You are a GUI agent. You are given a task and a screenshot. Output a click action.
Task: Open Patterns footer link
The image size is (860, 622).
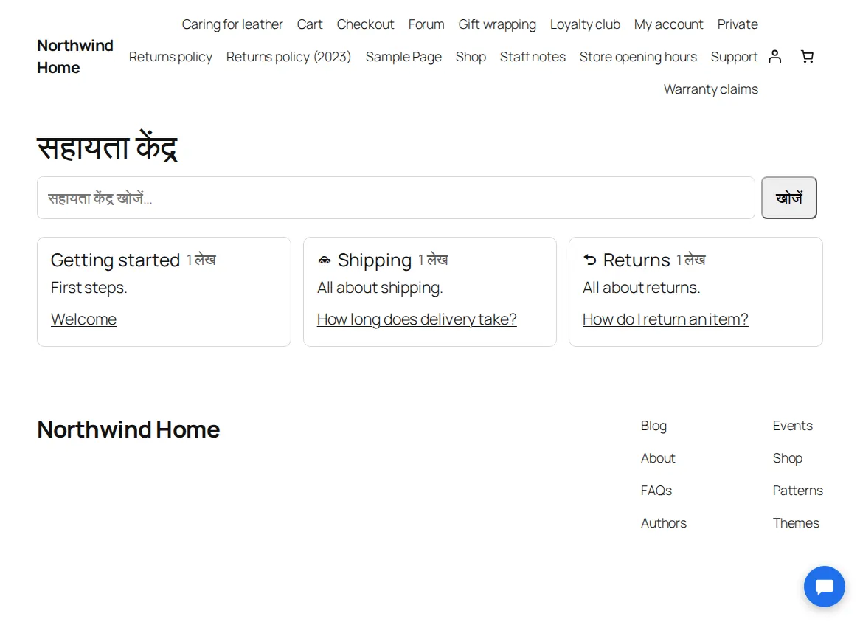798,491
